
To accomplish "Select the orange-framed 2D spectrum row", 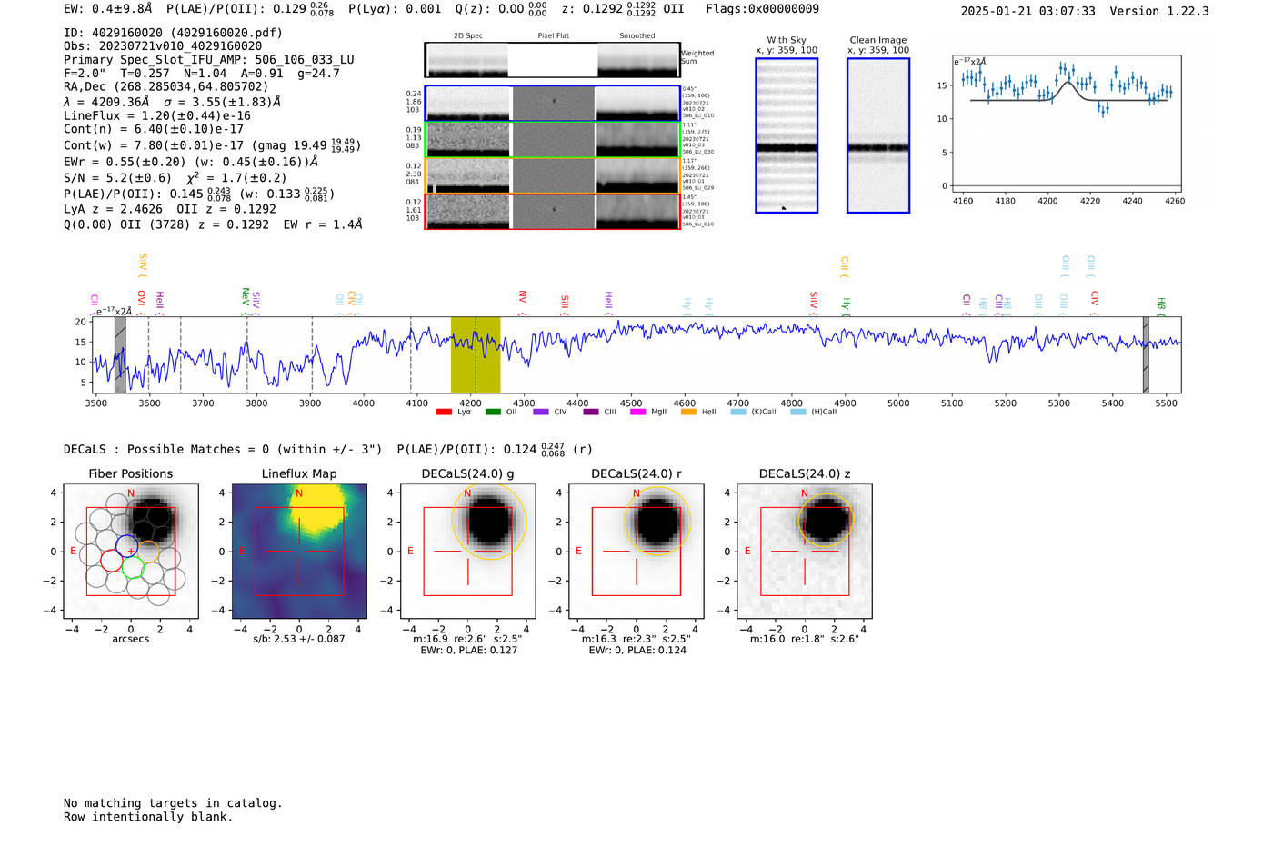I will [552, 175].
